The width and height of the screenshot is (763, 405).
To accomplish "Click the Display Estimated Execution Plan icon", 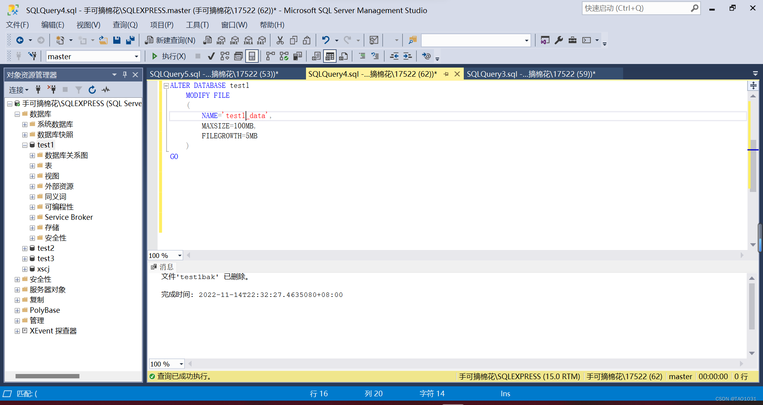I will 225,56.
